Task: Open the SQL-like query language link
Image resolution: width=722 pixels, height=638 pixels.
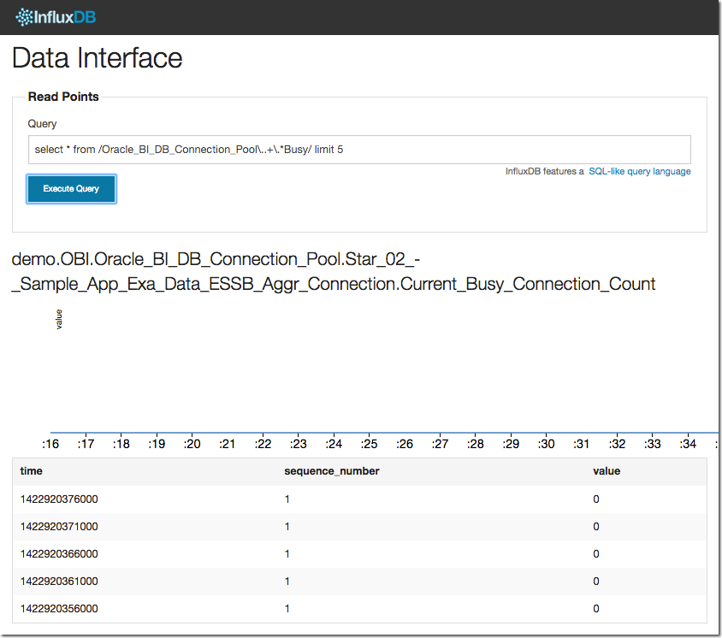Action: pyautogui.click(x=639, y=172)
